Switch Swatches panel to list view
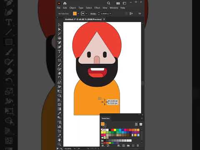The width and height of the screenshot is (200, 150). click(136, 124)
